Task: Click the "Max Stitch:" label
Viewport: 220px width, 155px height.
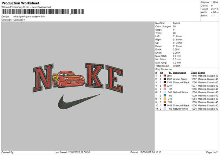Action: 161,56
